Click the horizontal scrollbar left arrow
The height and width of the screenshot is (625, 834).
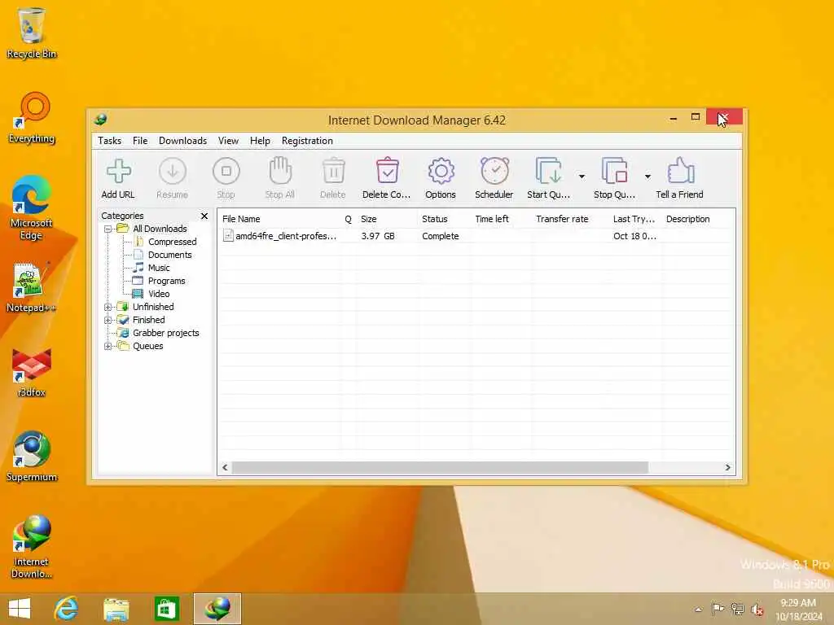225,467
